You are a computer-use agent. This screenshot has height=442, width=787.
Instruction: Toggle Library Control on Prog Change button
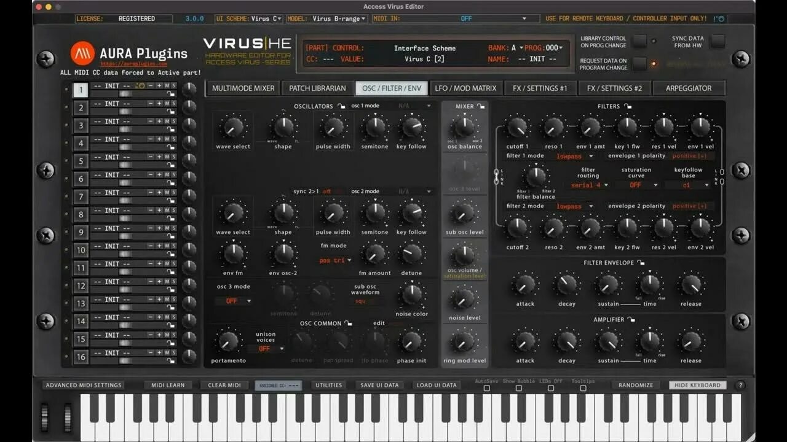640,42
